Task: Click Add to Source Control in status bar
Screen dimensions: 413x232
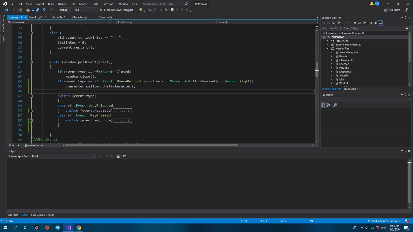Action: (x=384, y=221)
